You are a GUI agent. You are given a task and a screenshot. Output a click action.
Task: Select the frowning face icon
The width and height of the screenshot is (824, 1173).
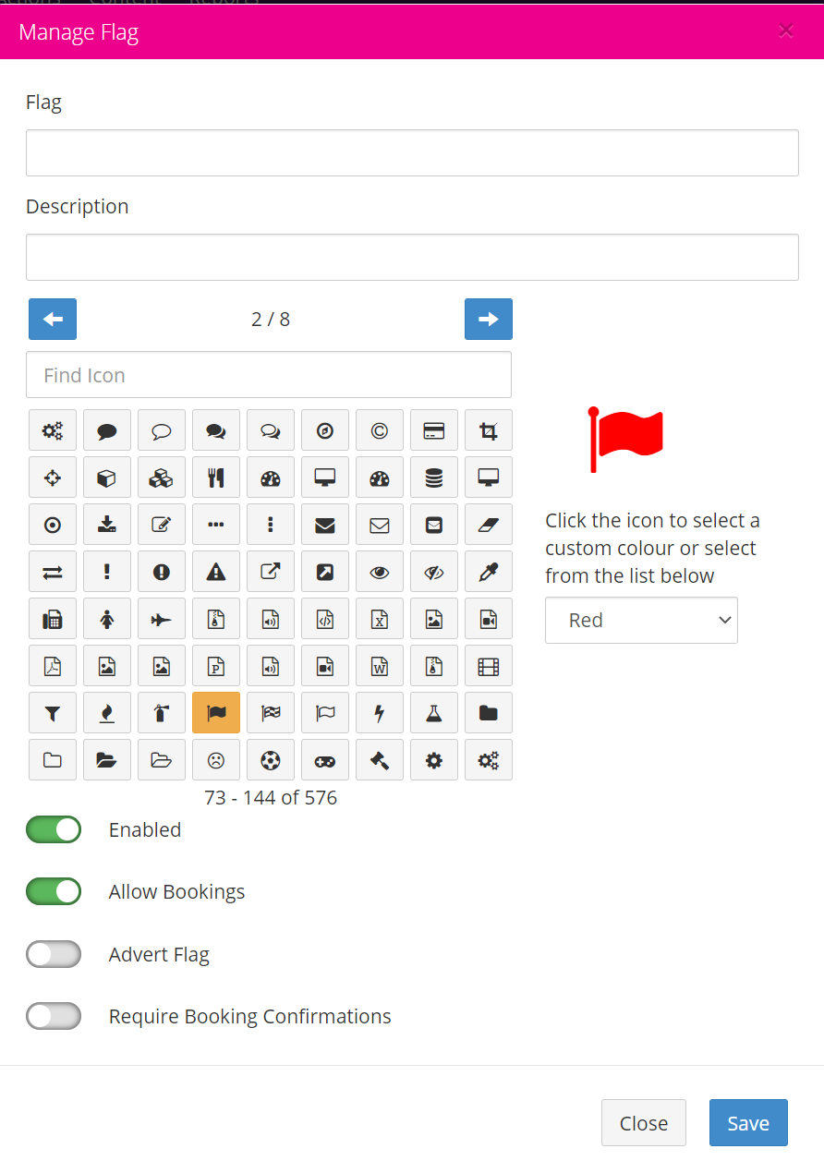tap(216, 760)
